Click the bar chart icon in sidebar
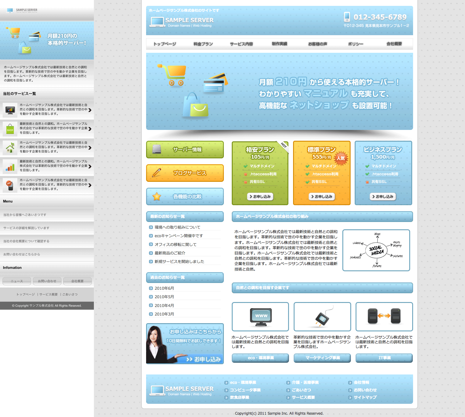This screenshot has width=465, height=417. coord(10,167)
